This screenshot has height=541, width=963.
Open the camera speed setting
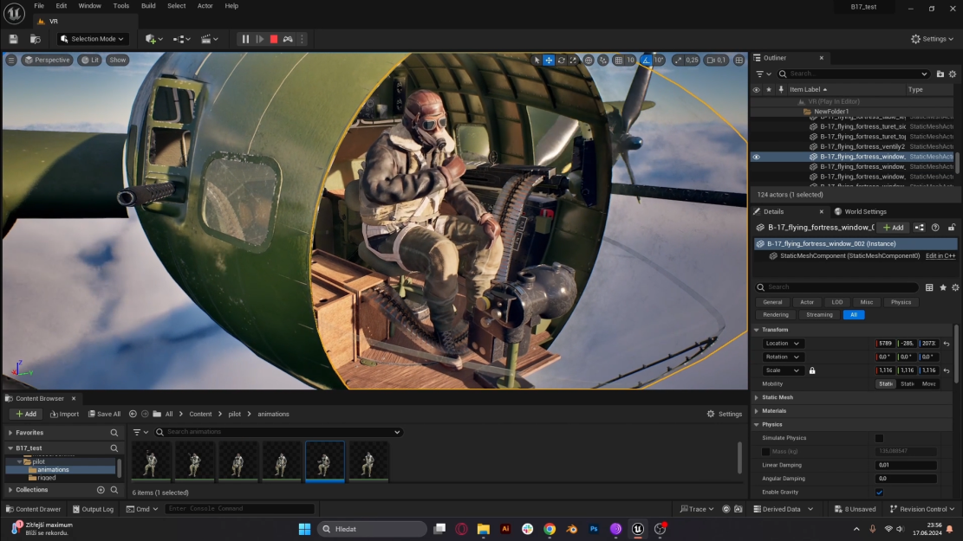coord(716,60)
